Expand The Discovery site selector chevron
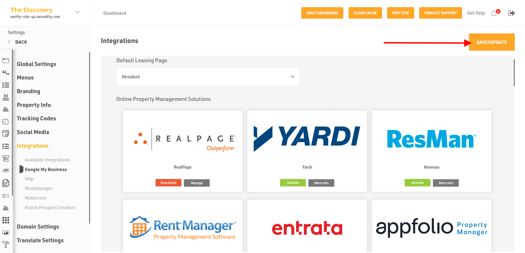Image resolution: width=525 pixels, height=253 pixels. tap(78, 12)
